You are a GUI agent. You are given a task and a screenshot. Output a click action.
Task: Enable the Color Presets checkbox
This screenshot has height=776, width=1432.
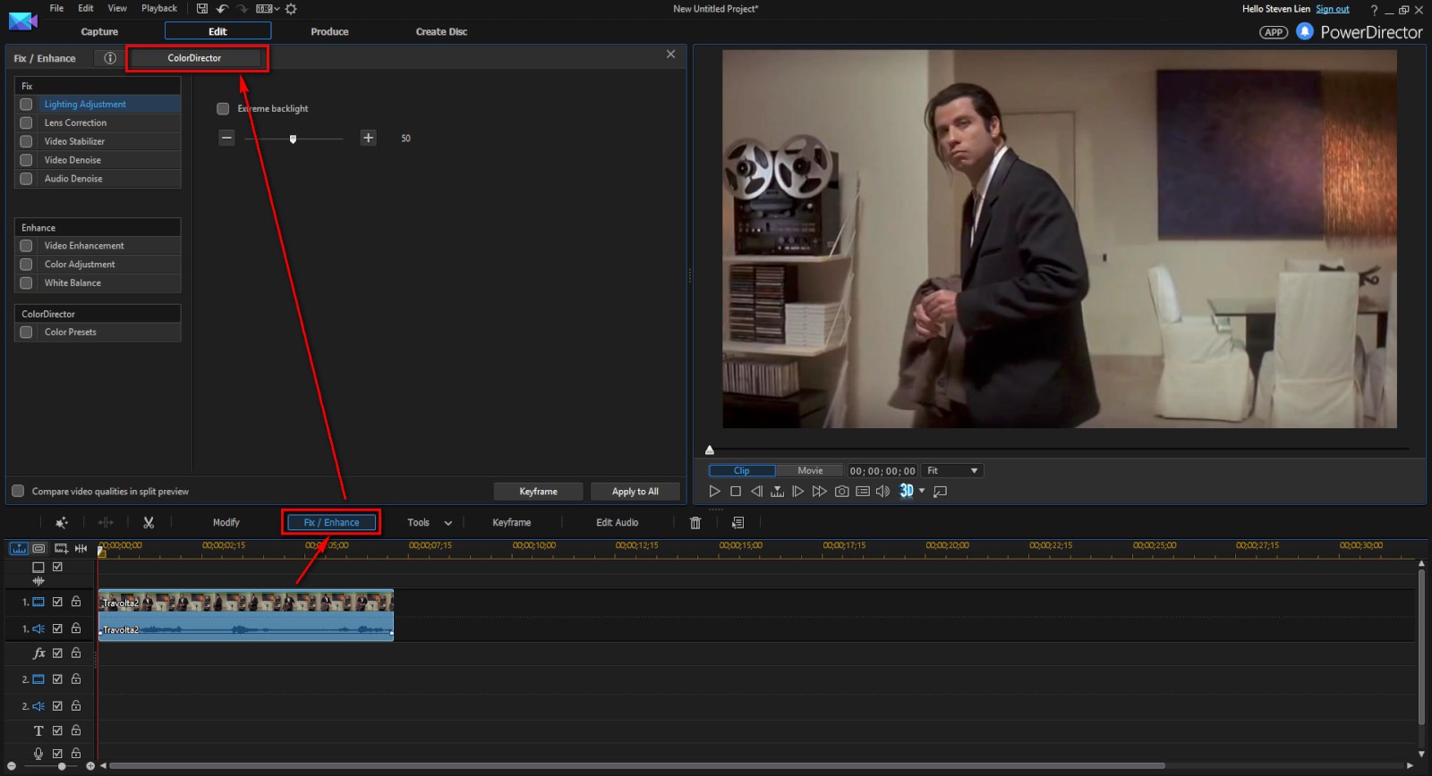coord(26,333)
